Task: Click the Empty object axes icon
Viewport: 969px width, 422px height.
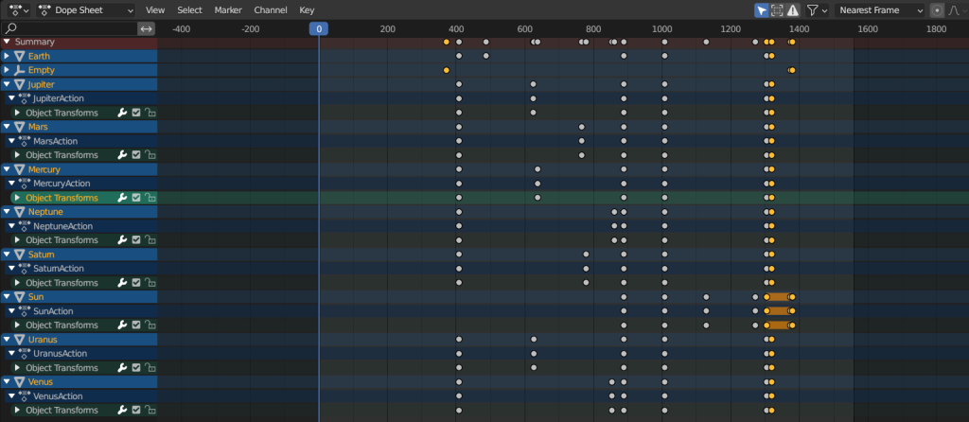Action: click(19, 70)
